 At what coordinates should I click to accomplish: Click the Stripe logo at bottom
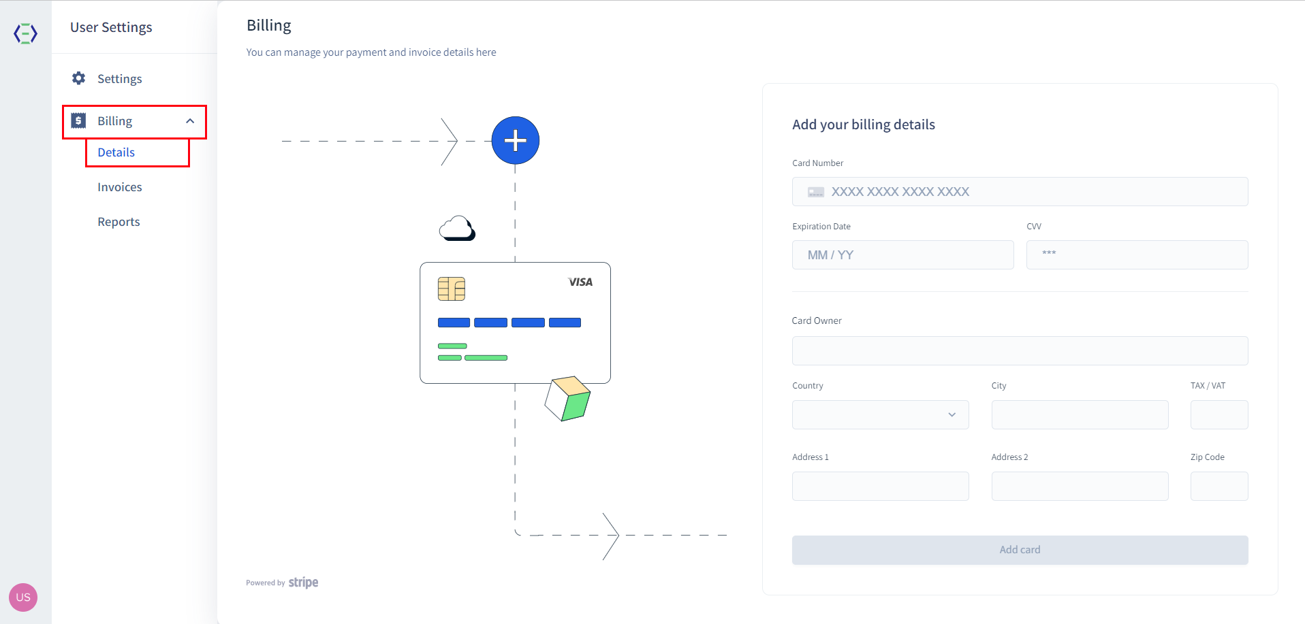303,582
